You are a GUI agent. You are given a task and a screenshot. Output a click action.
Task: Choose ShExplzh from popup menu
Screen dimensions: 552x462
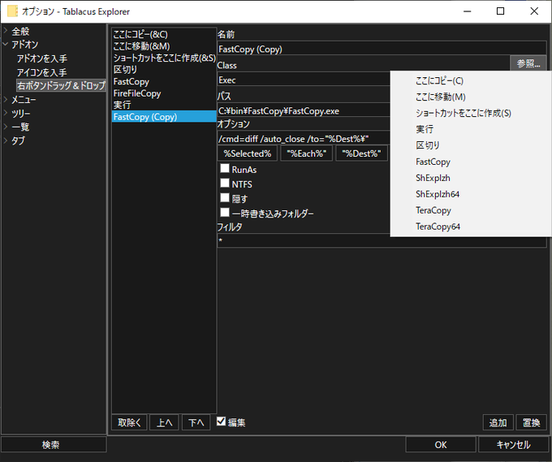[x=471, y=178]
